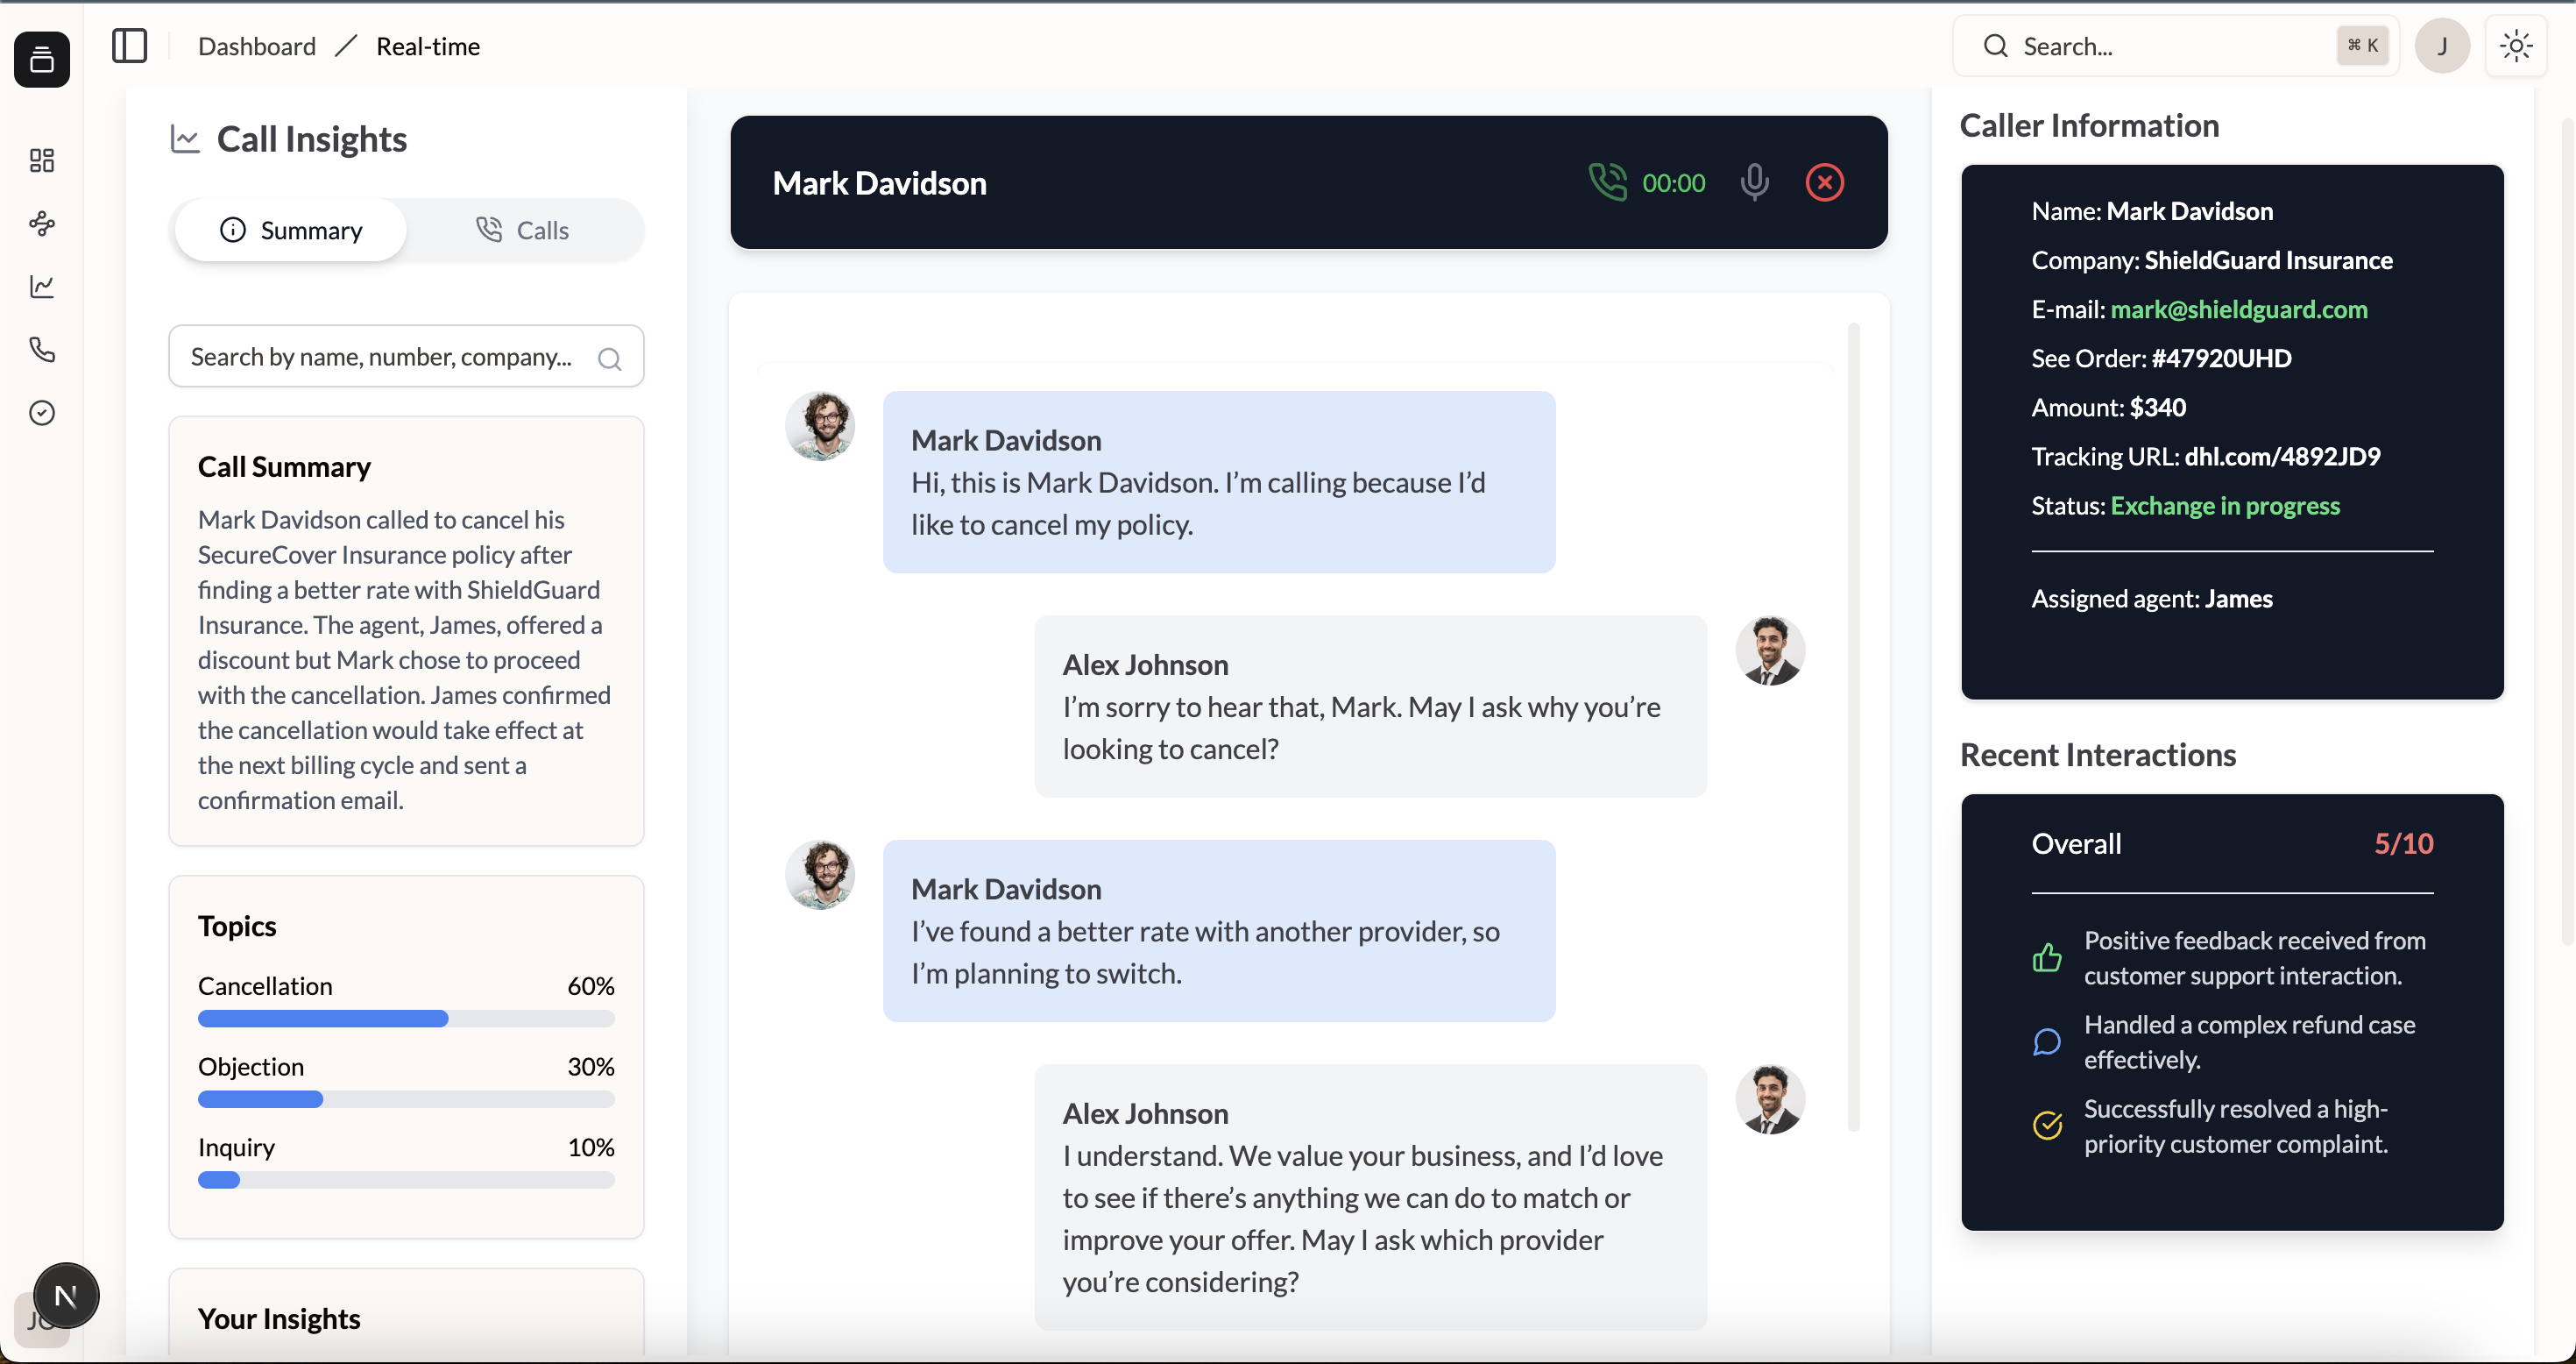2576x1364 pixels.
Task: End the call with red X button
Action: pyautogui.click(x=1824, y=182)
